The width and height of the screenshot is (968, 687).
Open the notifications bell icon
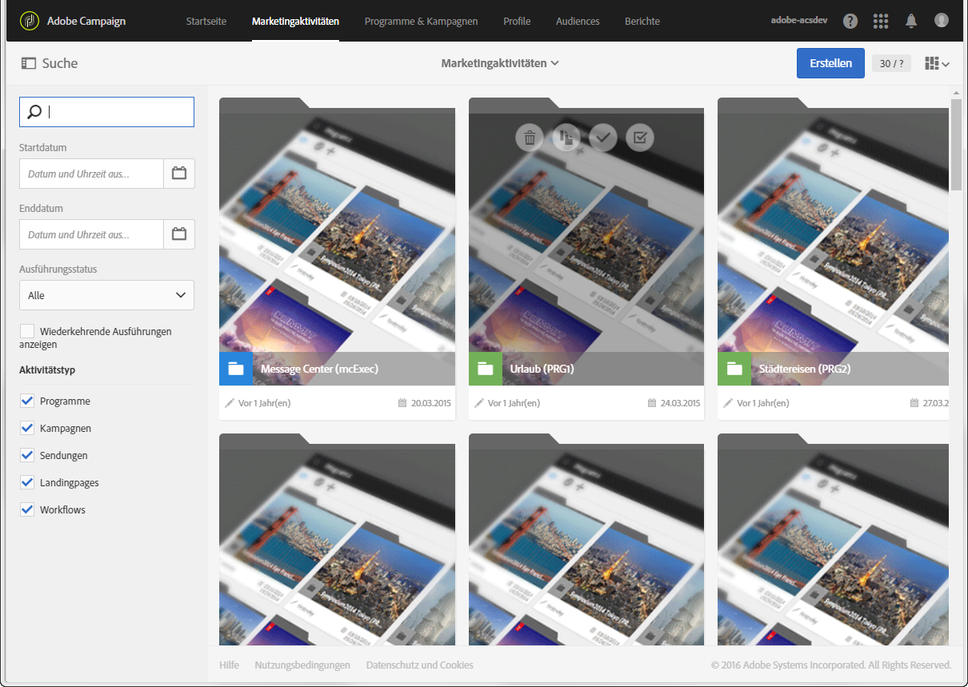coord(911,22)
